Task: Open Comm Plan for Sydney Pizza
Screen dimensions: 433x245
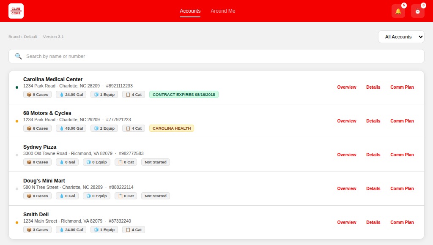Action: point(402,155)
